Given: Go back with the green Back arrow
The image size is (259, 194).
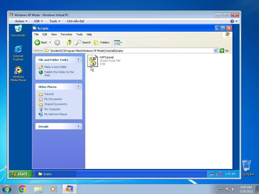Looking at the screenshot, I should (x=41, y=42).
